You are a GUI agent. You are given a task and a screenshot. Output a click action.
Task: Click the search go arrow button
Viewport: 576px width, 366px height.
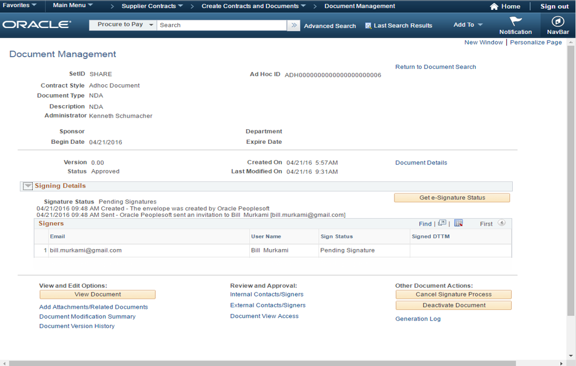pos(293,25)
